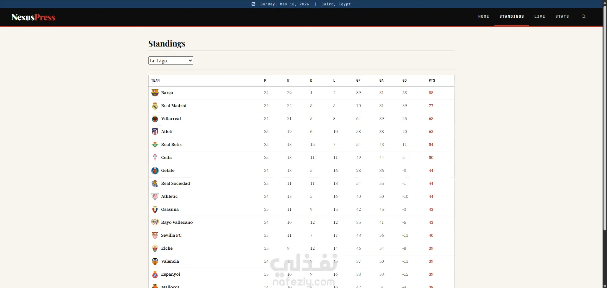
Task: Click the Real Madrid club crest
Action: tap(155, 106)
